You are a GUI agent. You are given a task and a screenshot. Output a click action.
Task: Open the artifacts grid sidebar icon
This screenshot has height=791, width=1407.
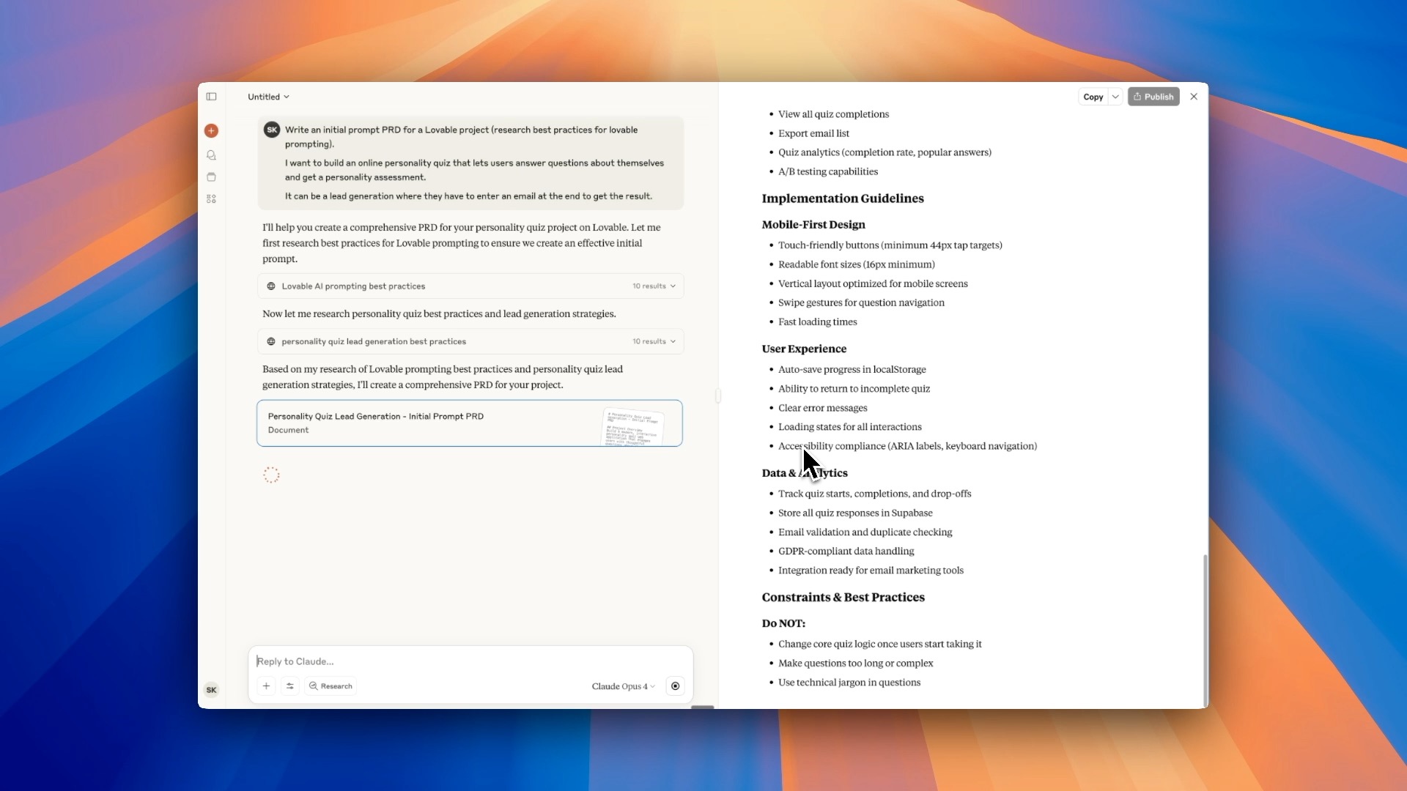click(x=211, y=199)
